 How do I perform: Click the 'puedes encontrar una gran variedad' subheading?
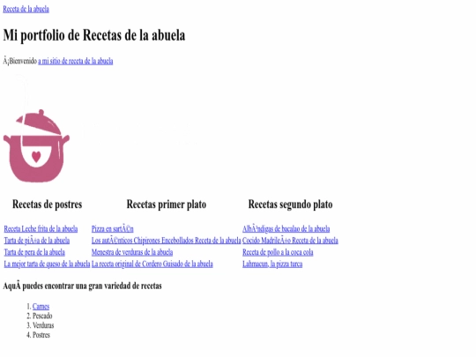click(x=82, y=286)
